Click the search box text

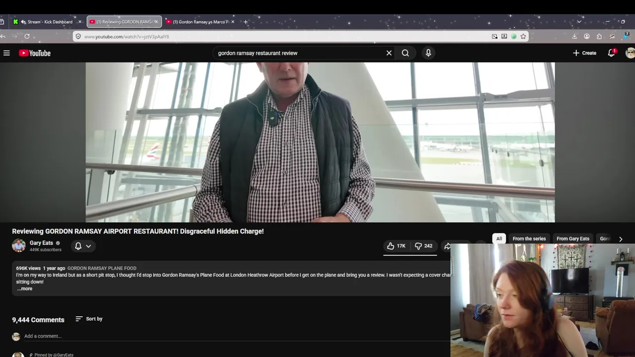258,53
